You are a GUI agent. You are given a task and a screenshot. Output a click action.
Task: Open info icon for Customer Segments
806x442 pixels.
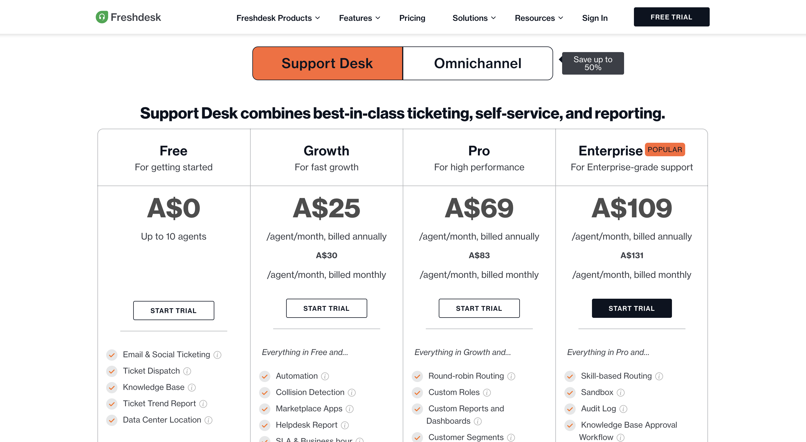point(511,437)
